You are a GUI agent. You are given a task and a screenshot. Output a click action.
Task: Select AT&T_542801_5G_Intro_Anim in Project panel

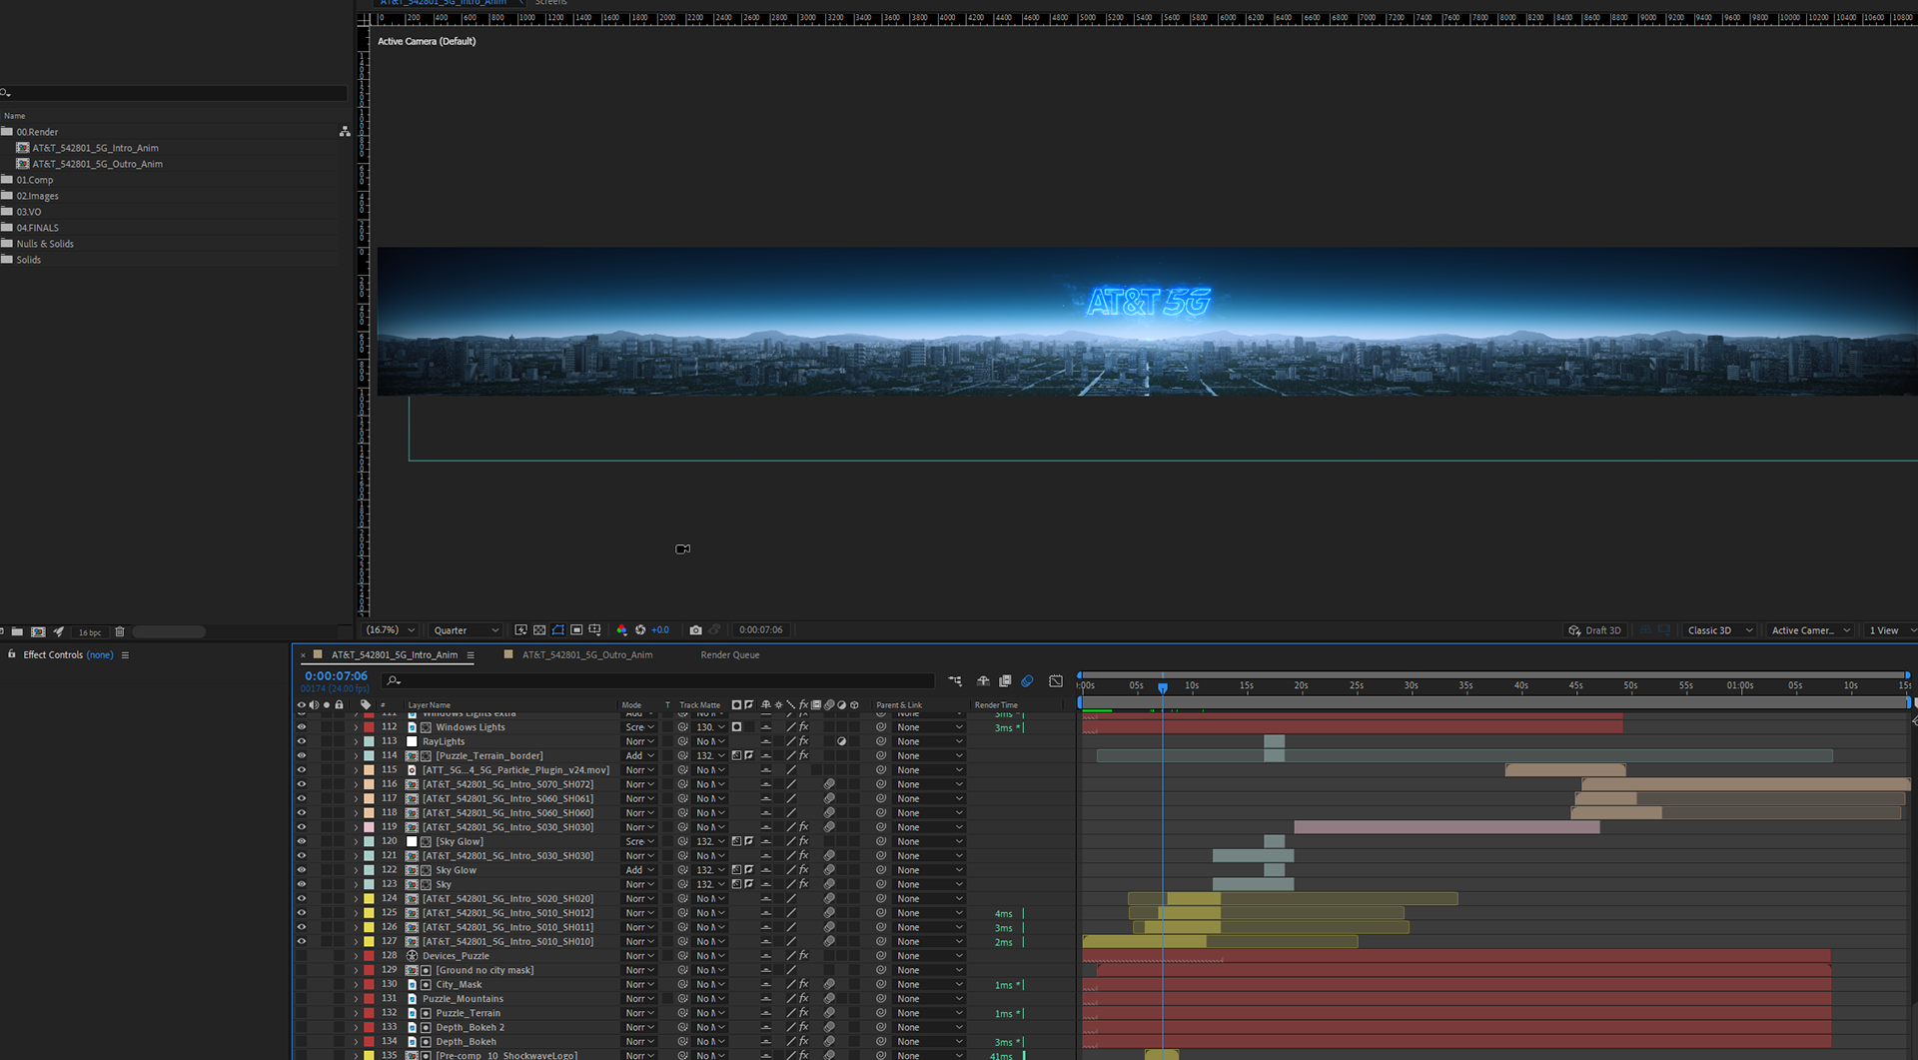click(95, 148)
